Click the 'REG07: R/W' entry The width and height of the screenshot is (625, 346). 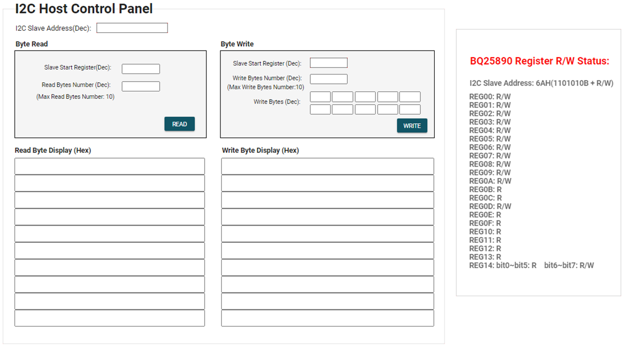click(x=490, y=156)
